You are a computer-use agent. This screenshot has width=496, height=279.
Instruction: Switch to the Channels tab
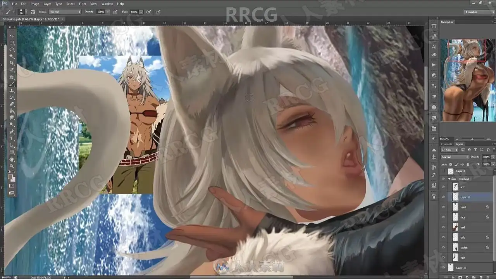[x=447, y=144]
